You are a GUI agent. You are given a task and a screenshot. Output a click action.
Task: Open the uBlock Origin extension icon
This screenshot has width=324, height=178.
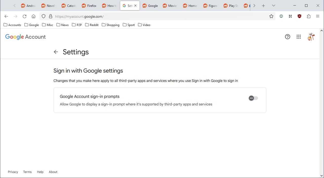(x=299, y=16)
